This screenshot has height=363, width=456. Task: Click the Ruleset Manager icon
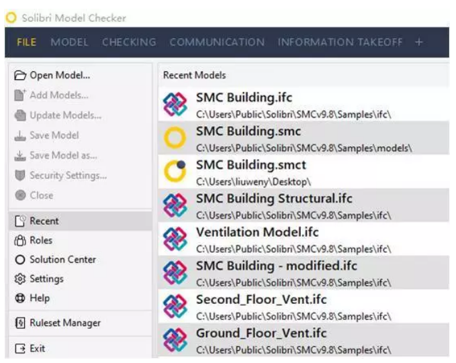tap(20, 323)
